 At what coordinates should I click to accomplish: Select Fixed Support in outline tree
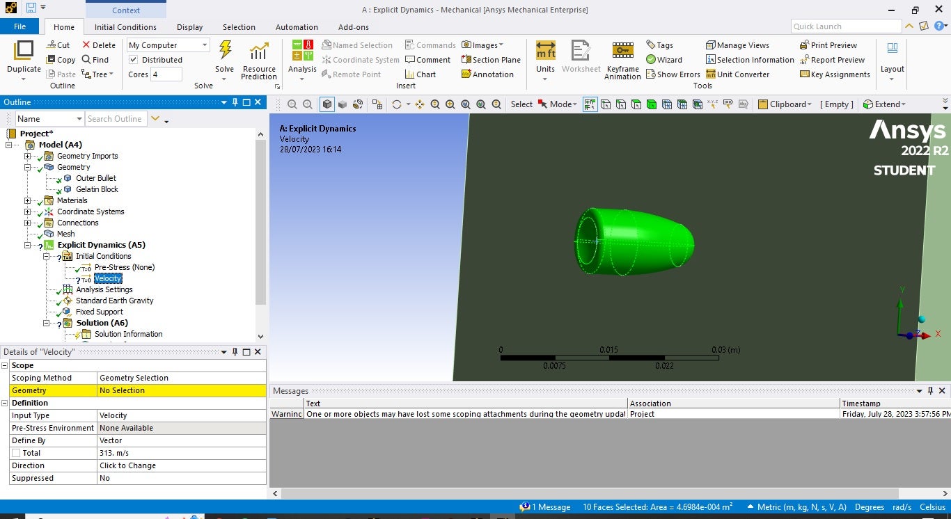100,312
